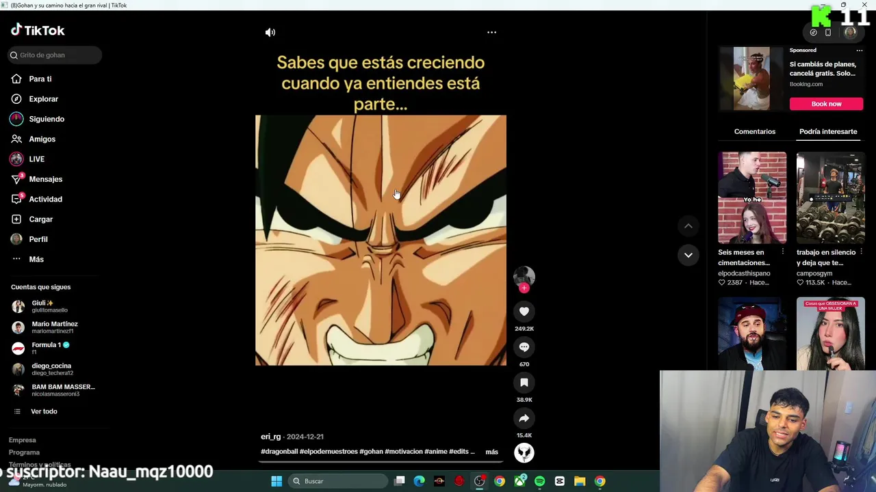
Task: Open elpodcasthispano channel link
Action: [744, 273]
